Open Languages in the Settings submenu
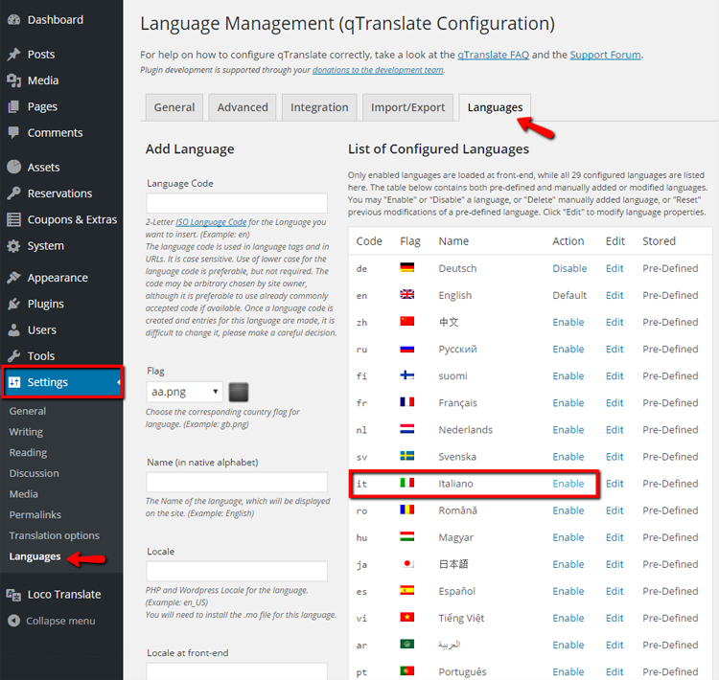719x680 pixels. (x=35, y=556)
